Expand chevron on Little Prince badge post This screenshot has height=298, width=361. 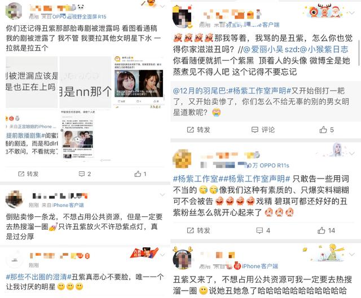352,254
